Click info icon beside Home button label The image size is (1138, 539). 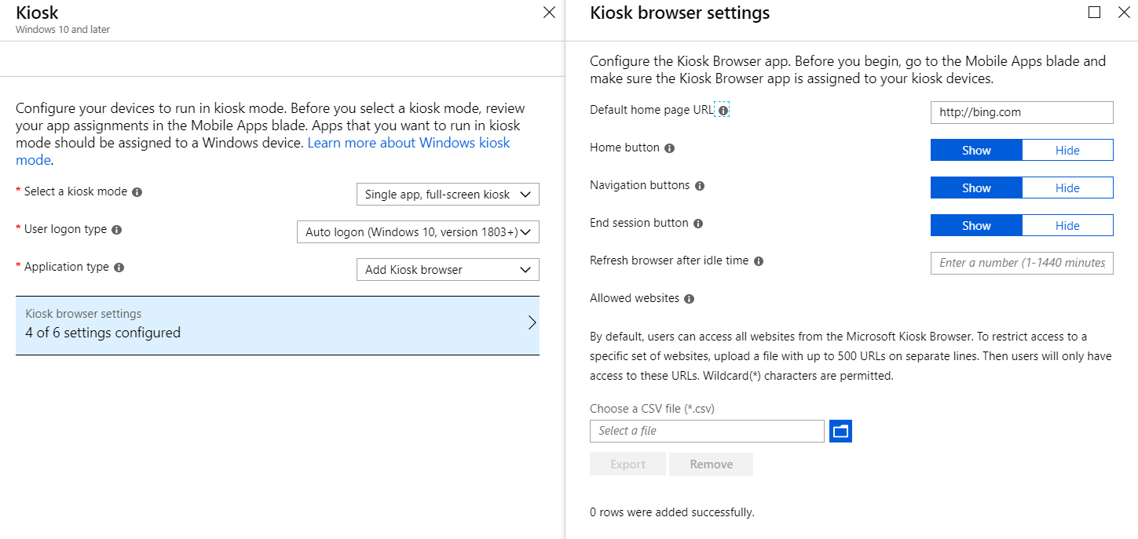point(669,148)
